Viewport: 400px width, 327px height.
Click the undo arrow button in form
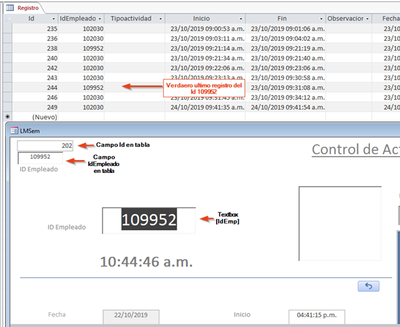click(x=369, y=286)
